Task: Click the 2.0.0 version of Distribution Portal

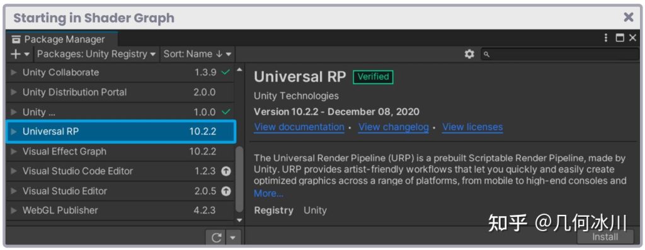Action: (x=205, y=92)
